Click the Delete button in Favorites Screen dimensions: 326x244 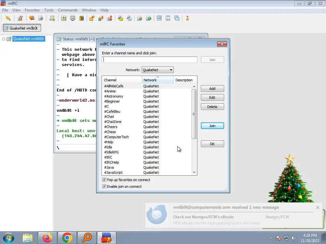coord(212,107)
